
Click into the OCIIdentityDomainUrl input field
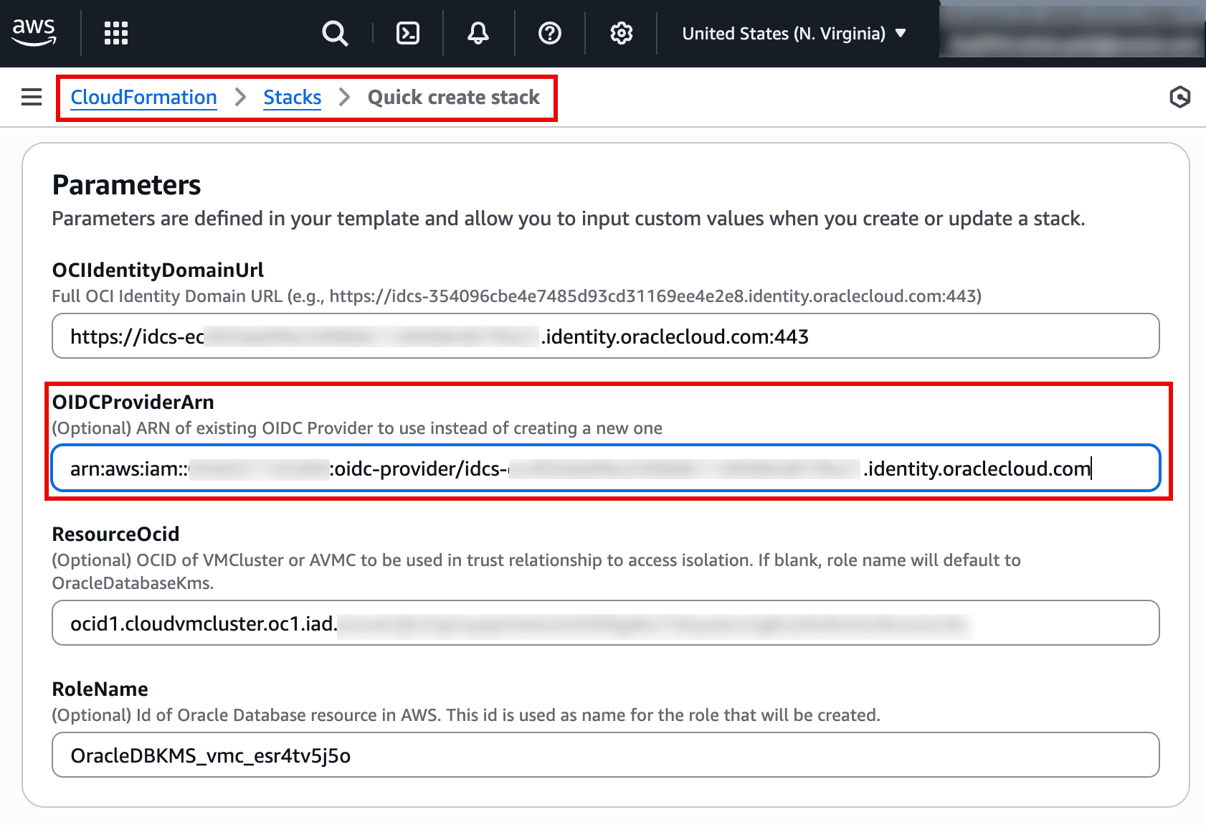pos(606,336)
